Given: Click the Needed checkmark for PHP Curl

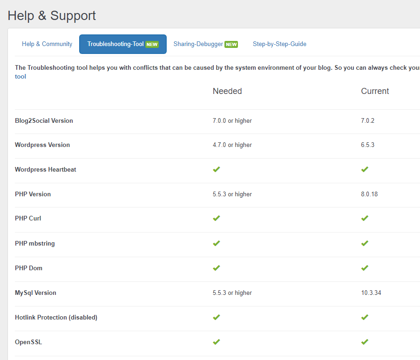Looking at the screenshot, I should pos(216,218).
